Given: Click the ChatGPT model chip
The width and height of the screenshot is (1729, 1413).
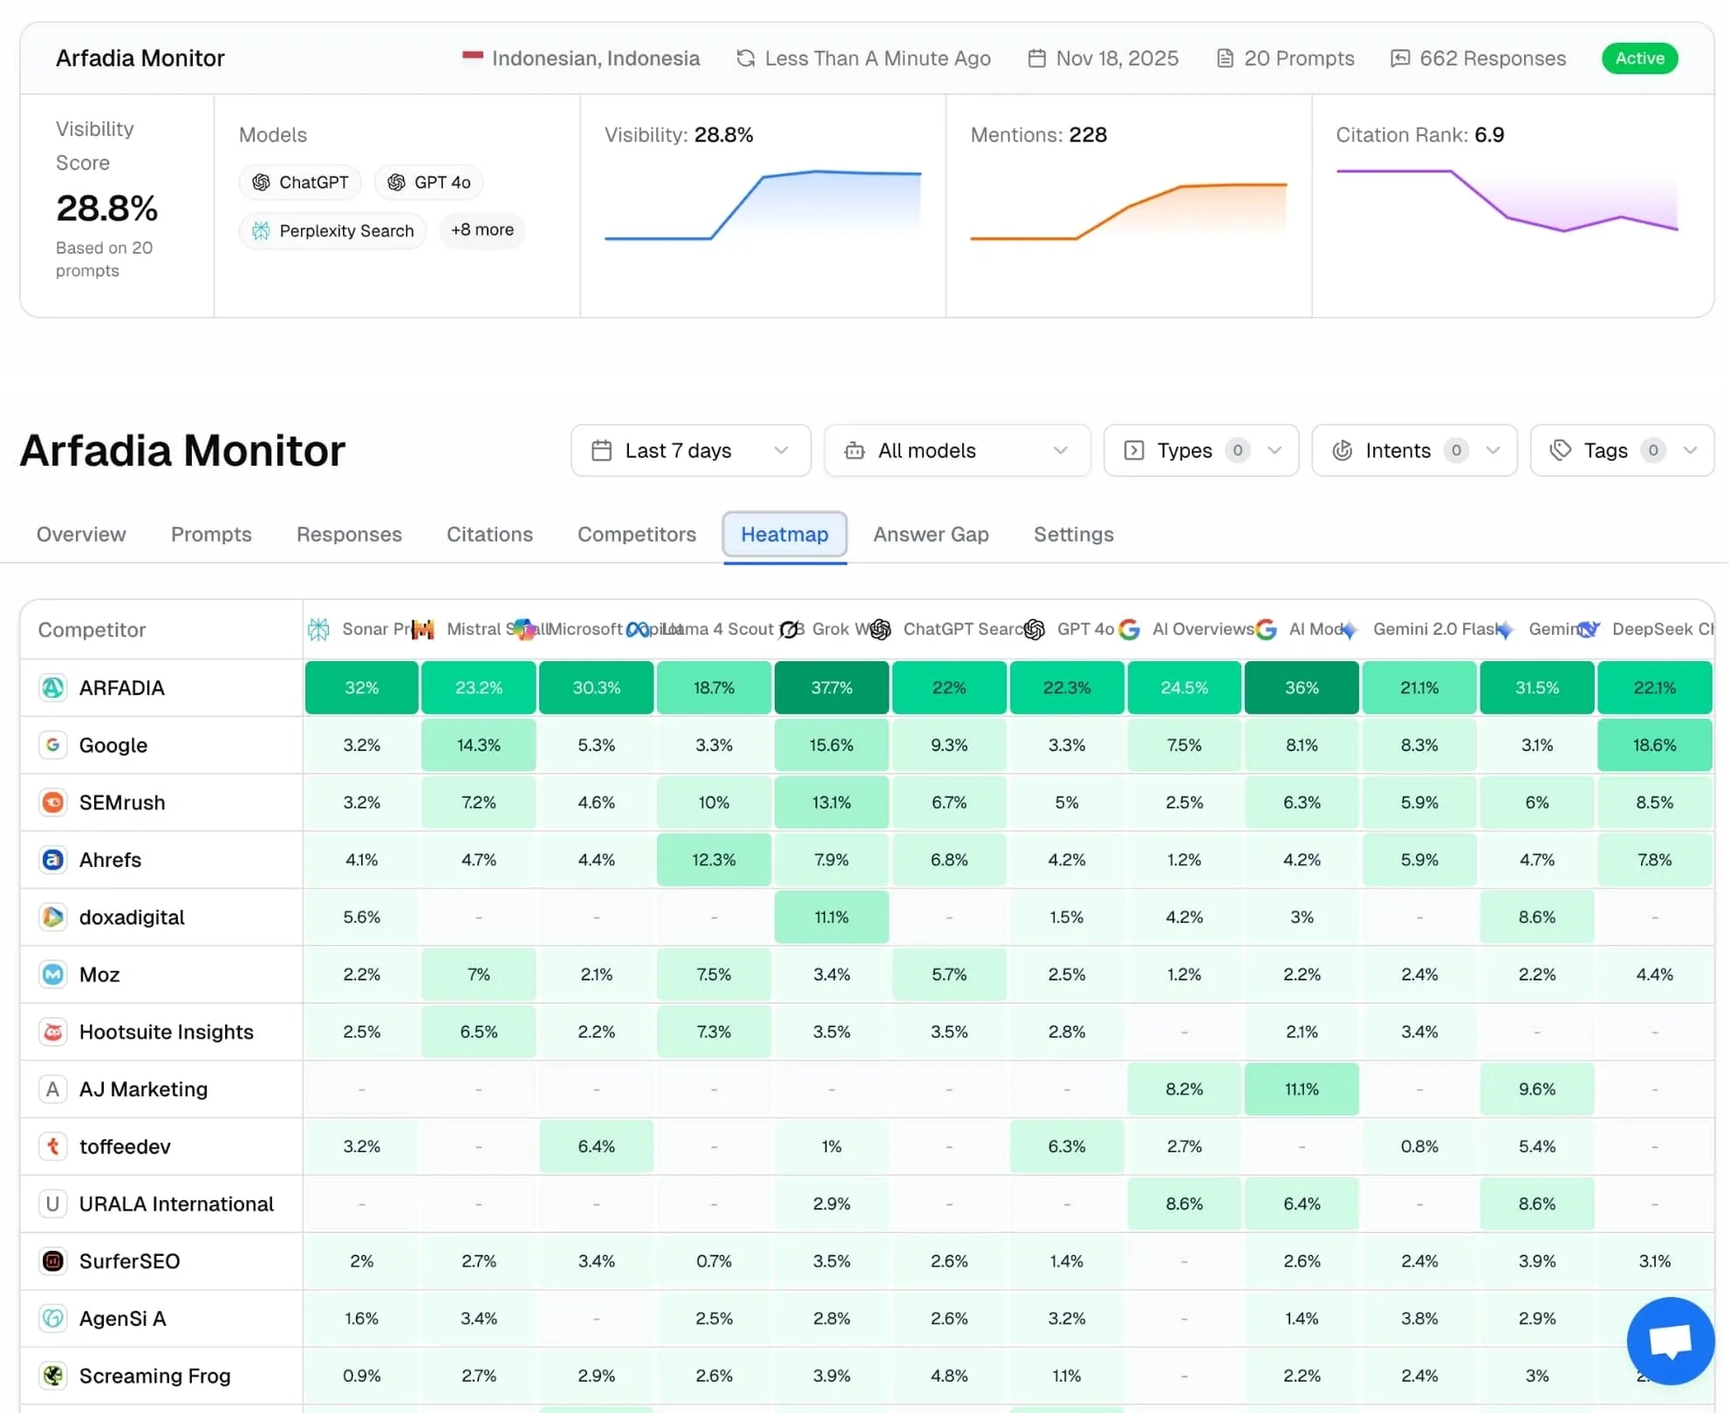Looking at the screenshot, I should (x=300, y=182).
